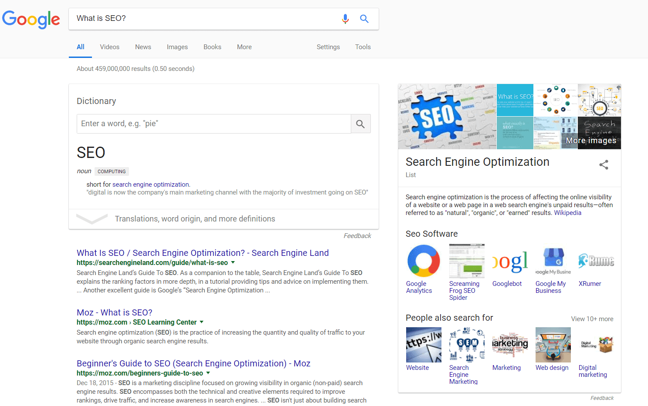The height and width of the screenshot is (406, 648).
Task: Open Web design related search image
Action: click(553, 345)
